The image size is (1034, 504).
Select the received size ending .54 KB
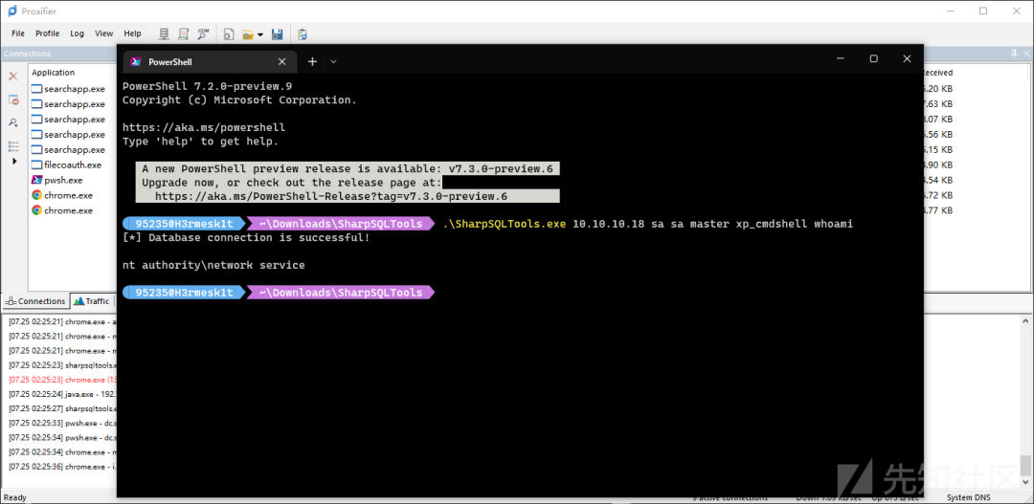pyautogui.click(x=938, y=180)
